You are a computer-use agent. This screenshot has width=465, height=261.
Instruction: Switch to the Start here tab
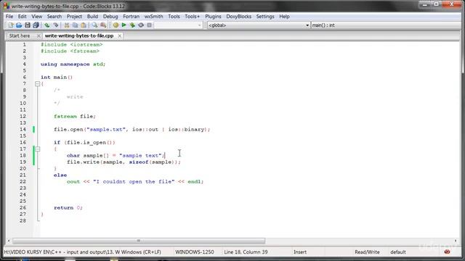point(20,36)
